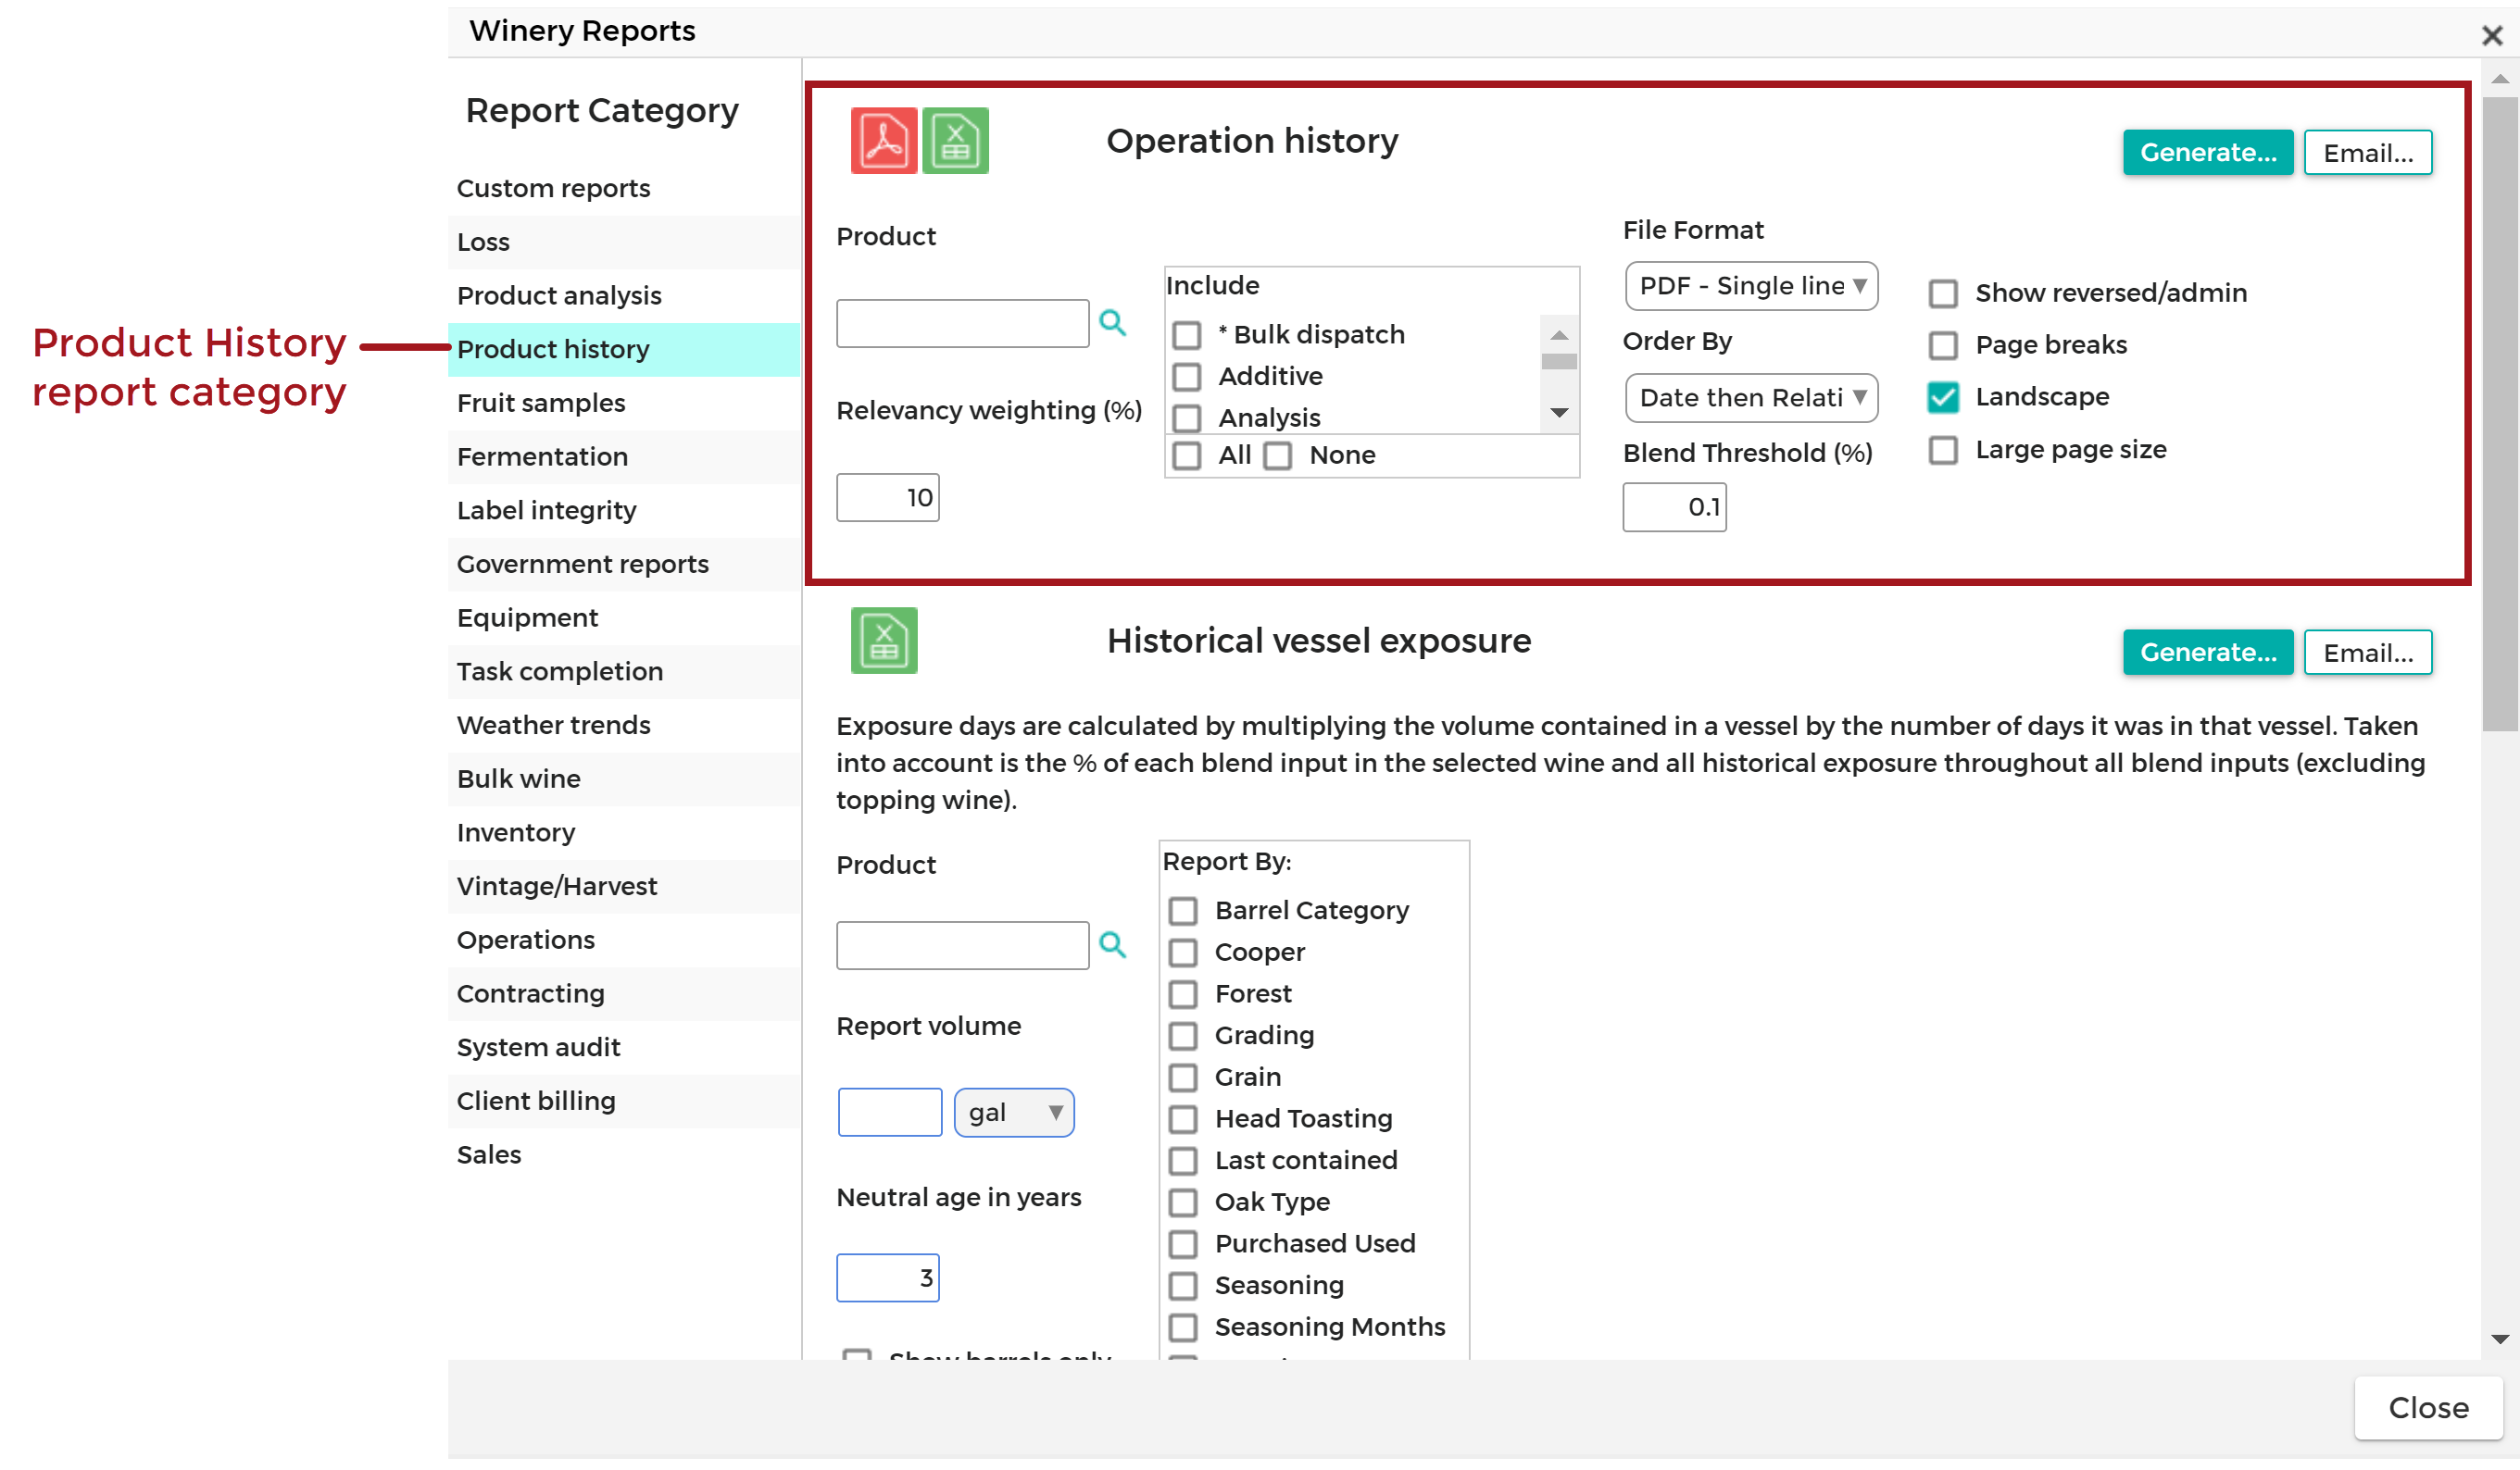Click the search magnifier beside Operation history Product
The height and width of the screenshot is (1470, 2520).
[1113, 323]
